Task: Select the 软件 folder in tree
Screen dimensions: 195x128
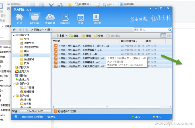Action: [x=24, y=63]
